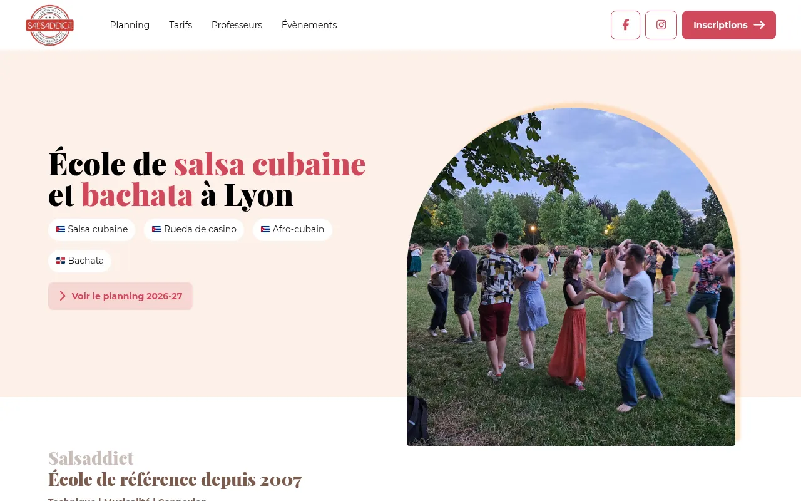
Task: Open the Professeurs section
Action: click(237, 25)
